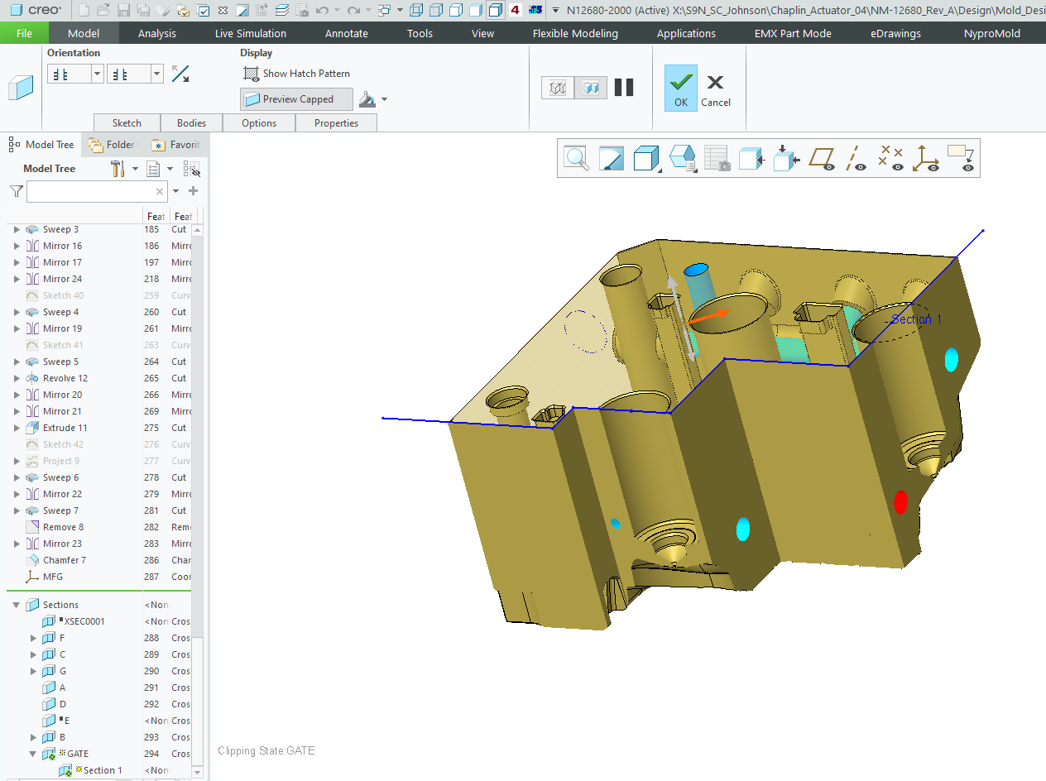Toggle coordinate system display visibility
The image size is (1046, 781).
[926, 157]
